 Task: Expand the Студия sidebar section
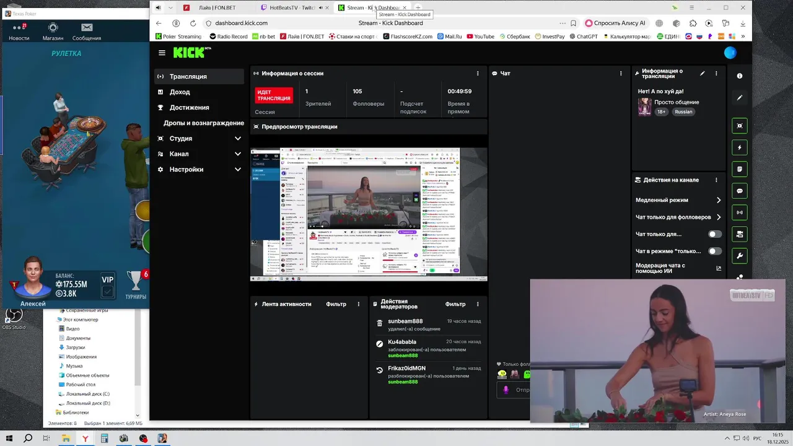coord(237,138)
